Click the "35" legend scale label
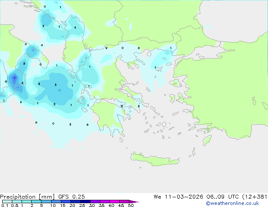This screenshot has height=207, width=268. pyautogui.click(x=101, y=205)
